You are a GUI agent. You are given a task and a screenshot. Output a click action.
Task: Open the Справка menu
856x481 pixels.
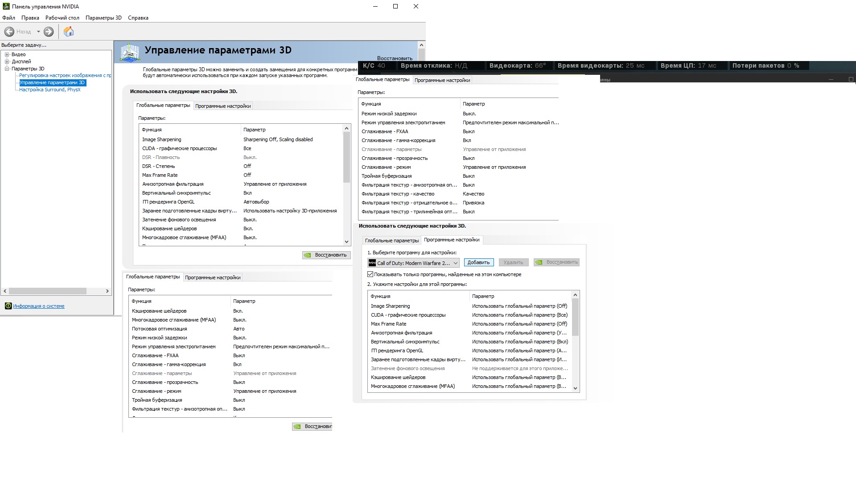pyautogui.click(x=138, y=18)
